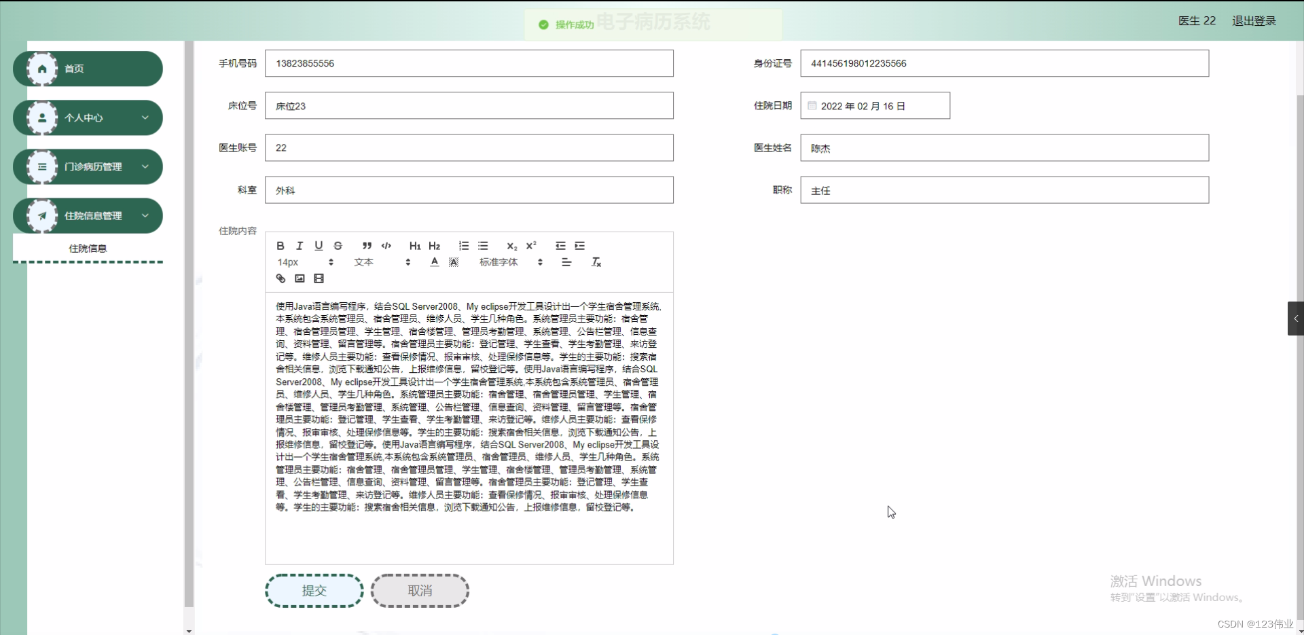Viewport: 1304px width, 635px height.
Task: Go to 首页 in the sidebar
Action: point(88,69)
